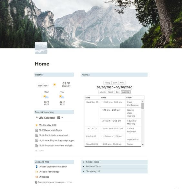Image resolution: width=182 pixels, height=189 pixels.
Task: Click the mountain cover image
Action: (x=91, y=24)
